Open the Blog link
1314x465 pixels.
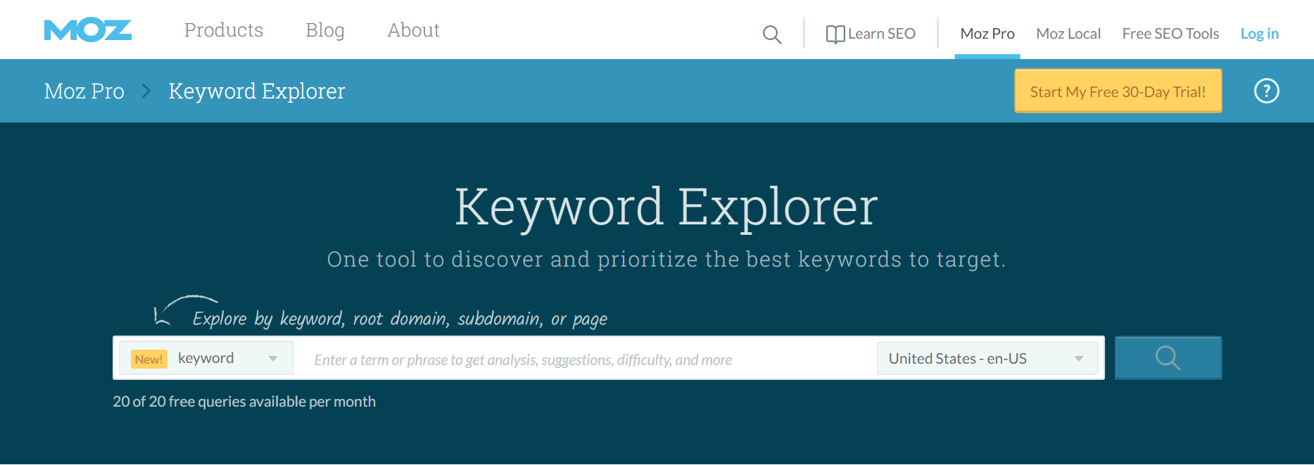pyautogui.click(x=325, y=30)
